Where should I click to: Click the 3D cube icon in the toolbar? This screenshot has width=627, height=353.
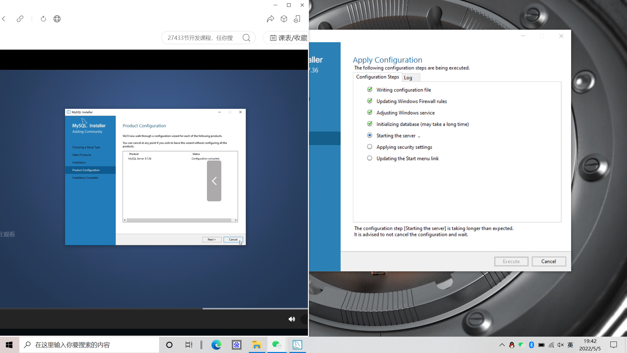[x=284, y=19]
